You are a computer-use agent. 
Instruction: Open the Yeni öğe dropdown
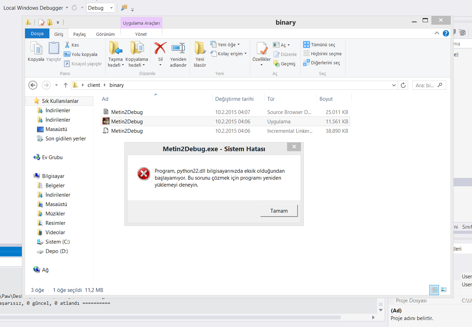225,44
